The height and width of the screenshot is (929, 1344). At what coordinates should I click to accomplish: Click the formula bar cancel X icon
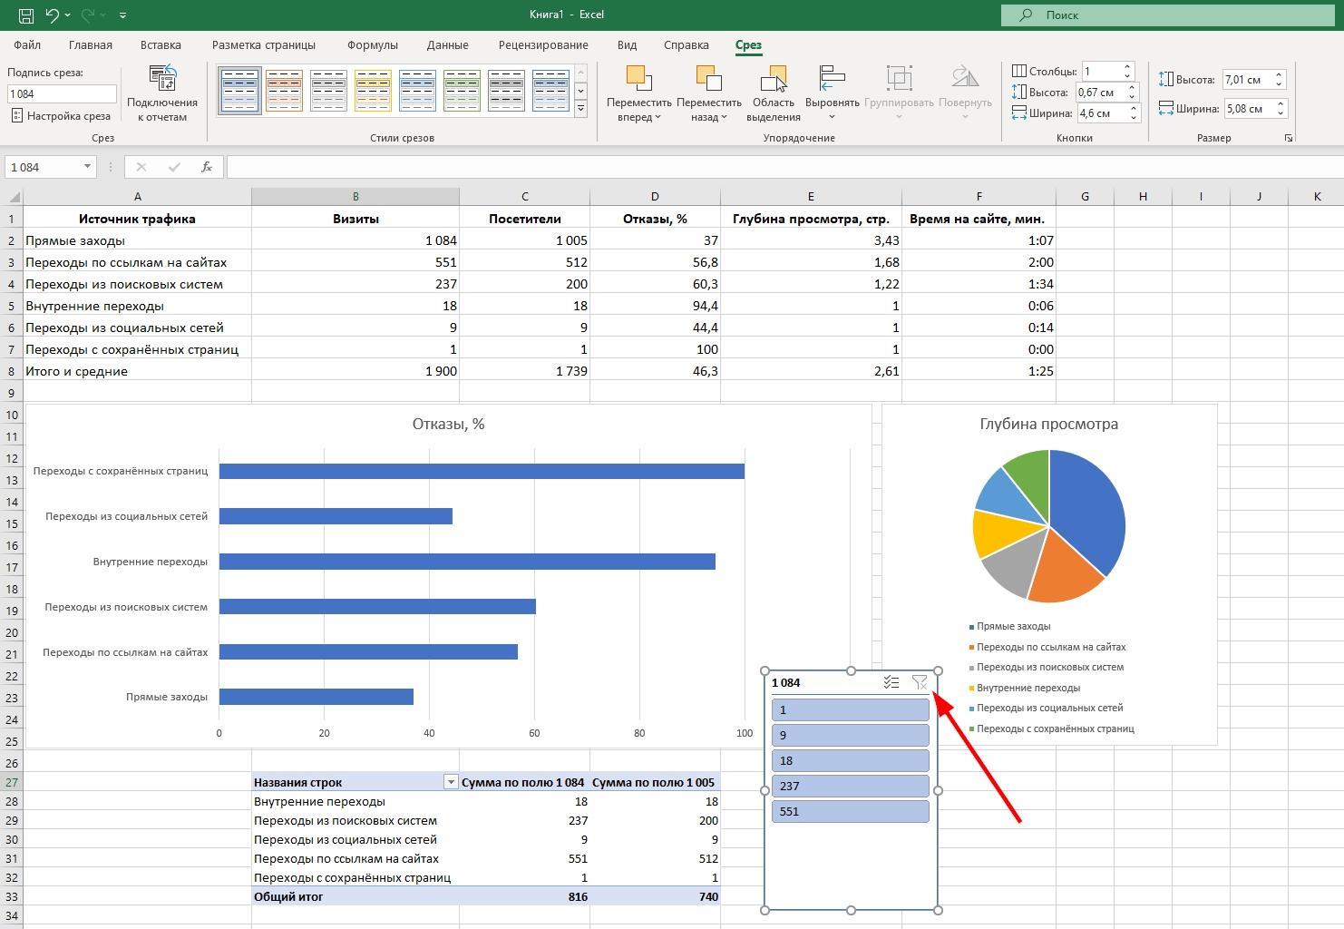pyautogui.click(x=141, y=167)
